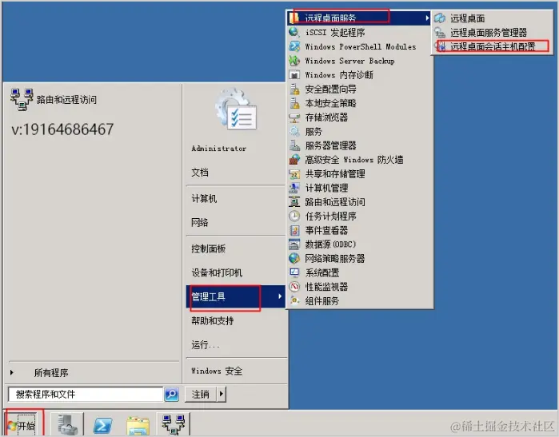Screen dimensions: 559x437
Task: Click the 服务 gear icon
Action: click(x=294, y=132)
